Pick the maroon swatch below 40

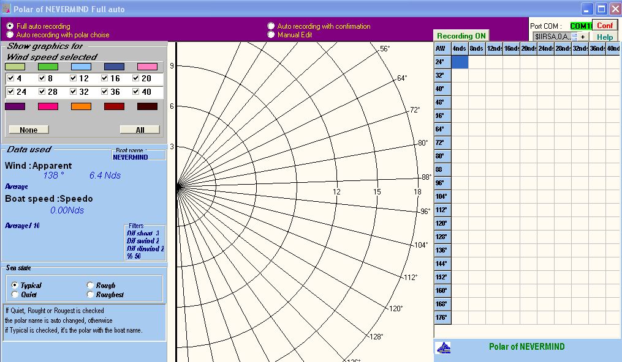click(x=147, y=106)
